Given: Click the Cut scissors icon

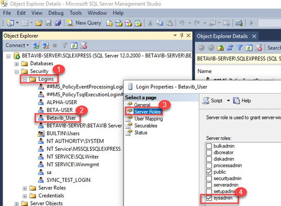Looking at the screenshot, I should pos(150,23).
